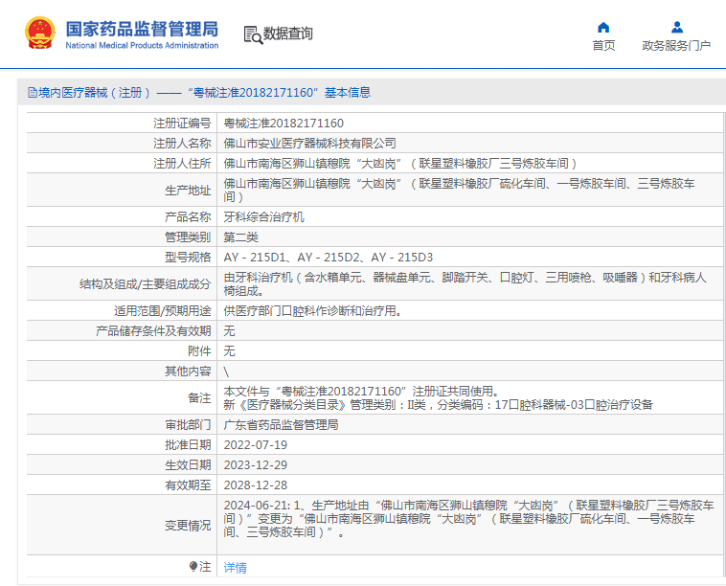Click approval date 2022-07-19
The image size is (726, 586).
[x=256, y=445]
